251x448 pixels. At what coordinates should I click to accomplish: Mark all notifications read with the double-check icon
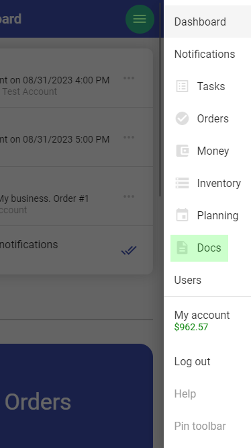[129, 250]
